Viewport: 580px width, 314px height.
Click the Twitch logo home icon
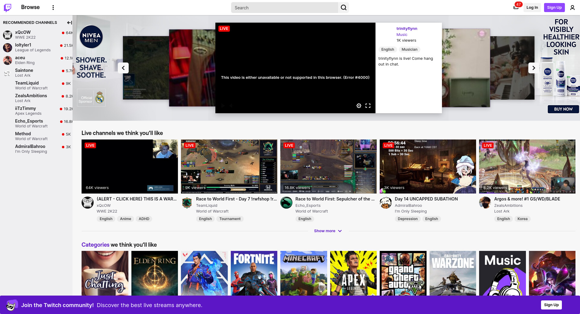(x=8, y=8)
